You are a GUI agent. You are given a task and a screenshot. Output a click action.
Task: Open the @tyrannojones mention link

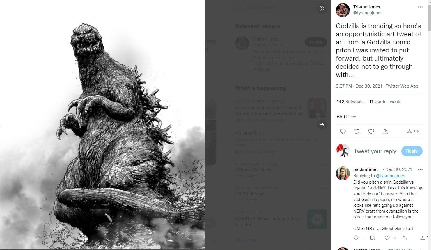pyautogui.click(x=390, y=176)
